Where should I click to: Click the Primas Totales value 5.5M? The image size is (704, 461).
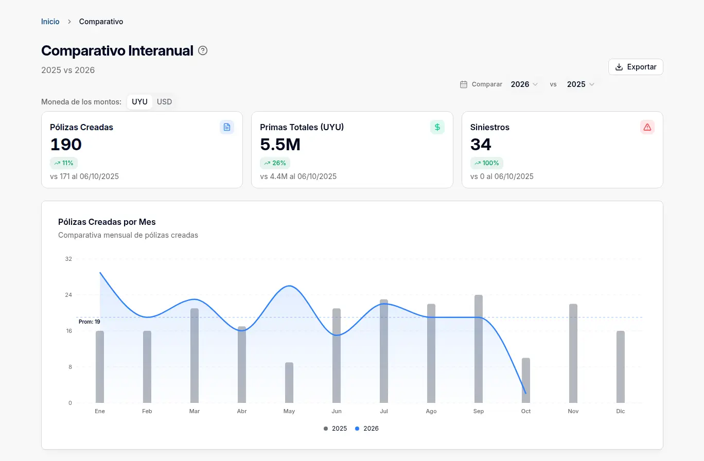280,145
